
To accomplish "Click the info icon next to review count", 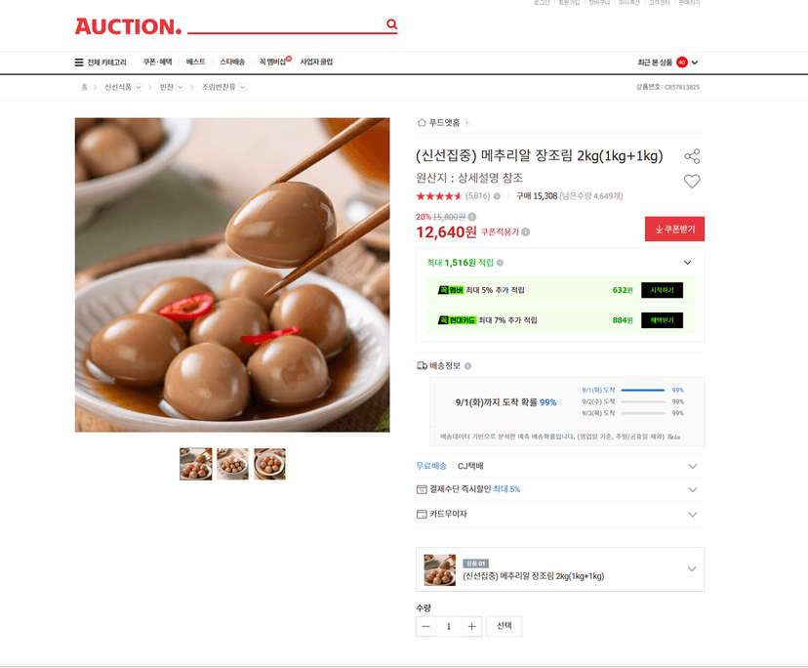I will tap(497, 196).
